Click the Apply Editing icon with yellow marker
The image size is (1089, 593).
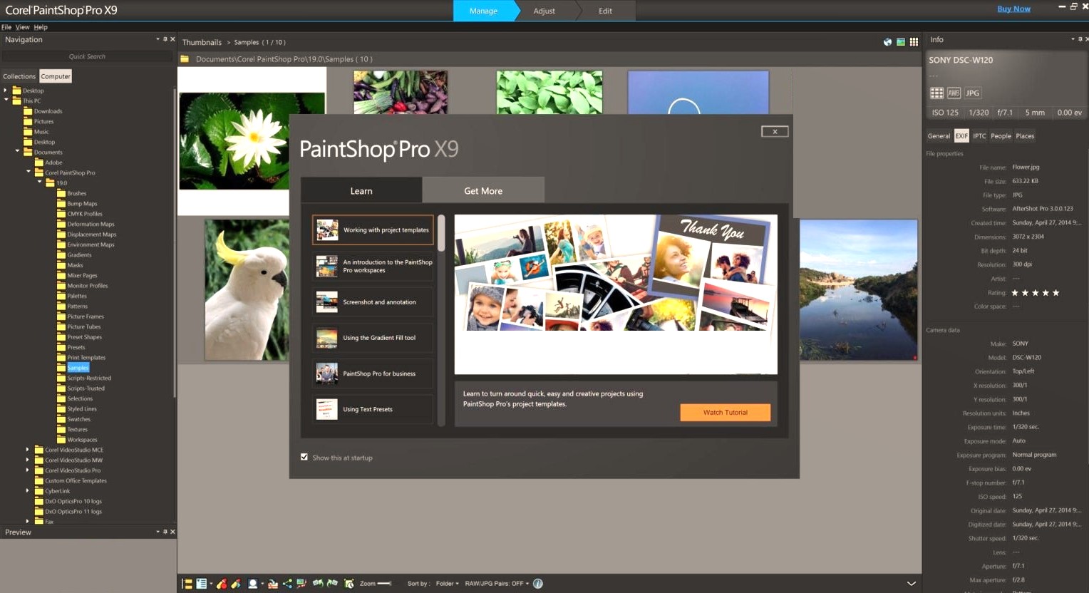click(236, 584)
